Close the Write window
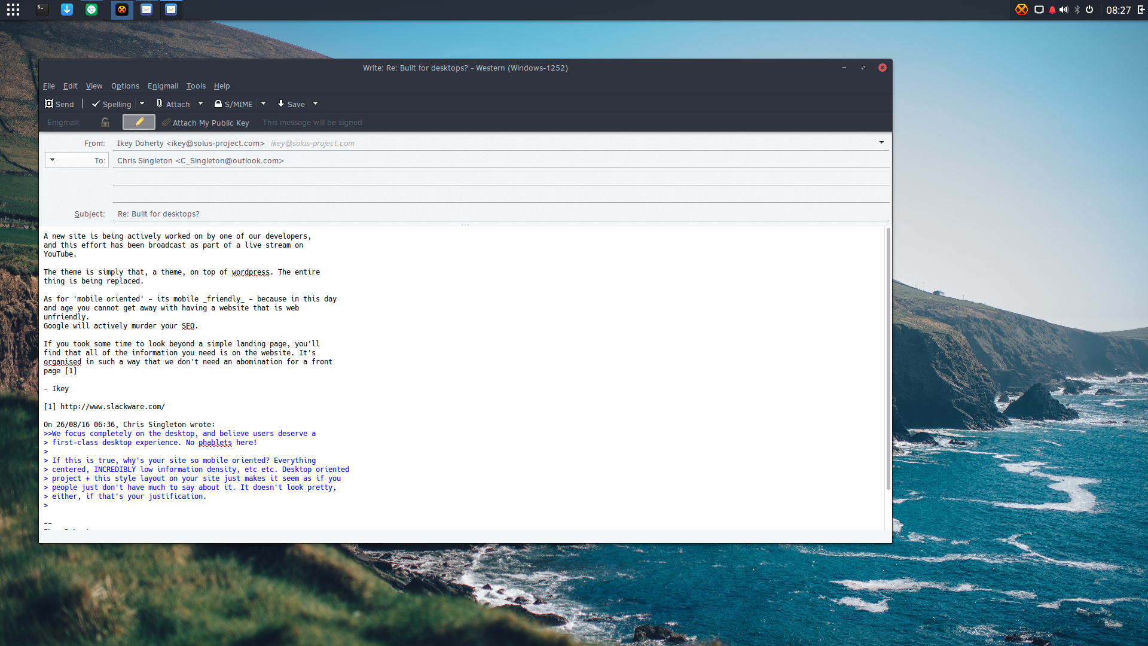 pyautogui.click(x=883, y=68)
